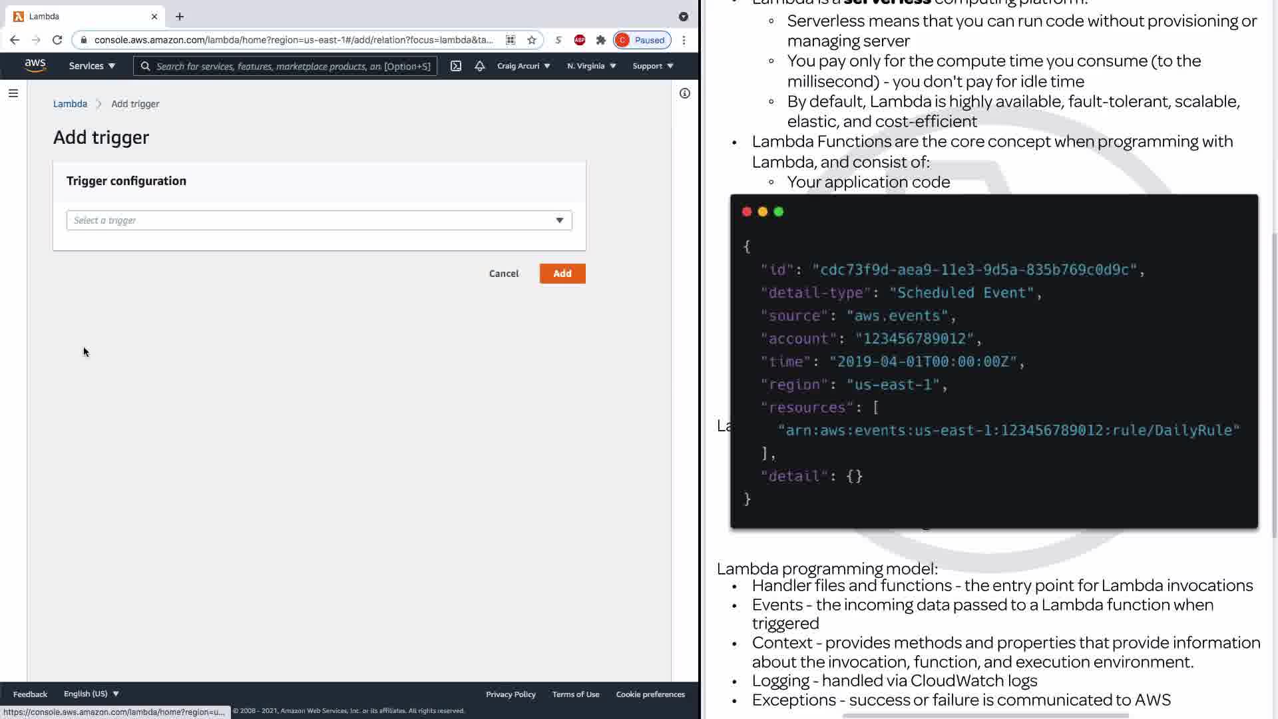The width and height of the screenshot is (1278, 719).
Task: Click the AdBlock Plus extension icon
Action: tap(579, 40)
